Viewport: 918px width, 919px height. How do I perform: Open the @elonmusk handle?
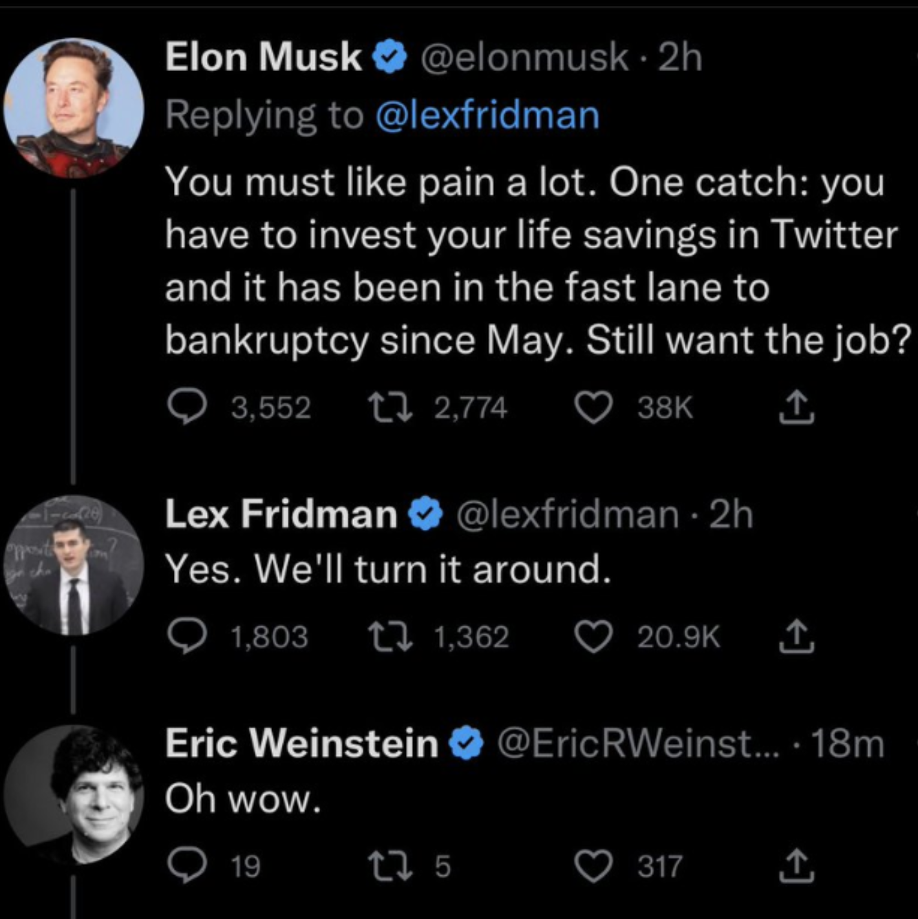click(524, 57)
